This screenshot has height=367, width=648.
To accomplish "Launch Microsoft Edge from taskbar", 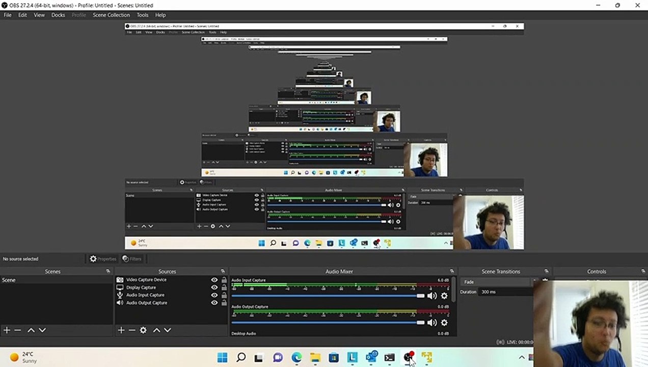I will coord(296,357).
